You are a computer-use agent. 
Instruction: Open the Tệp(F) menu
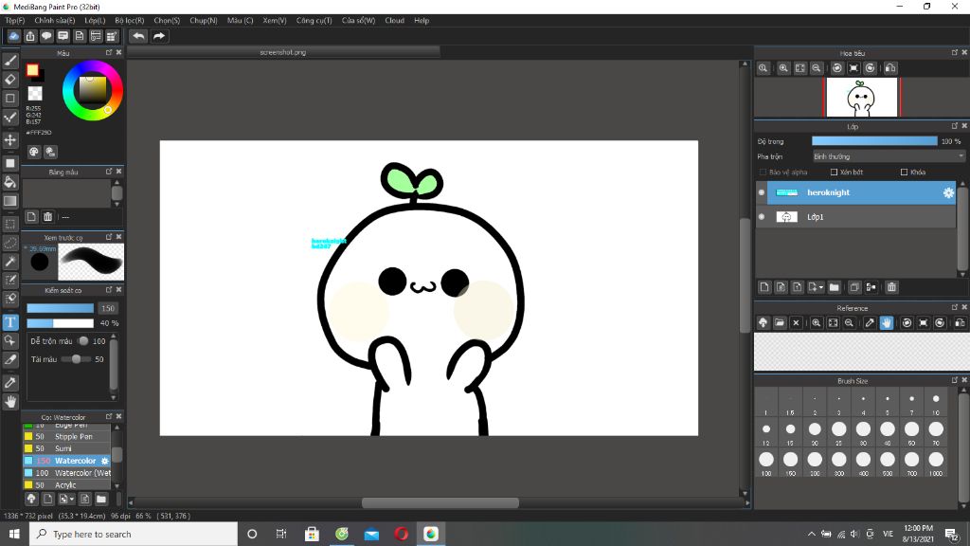(15, 21)
